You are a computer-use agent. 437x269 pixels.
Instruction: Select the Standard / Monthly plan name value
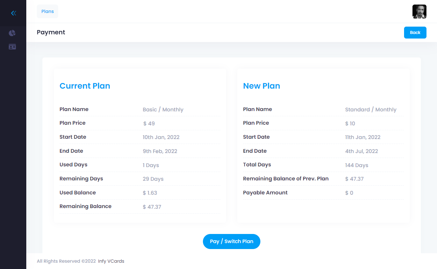coord(371,110)
